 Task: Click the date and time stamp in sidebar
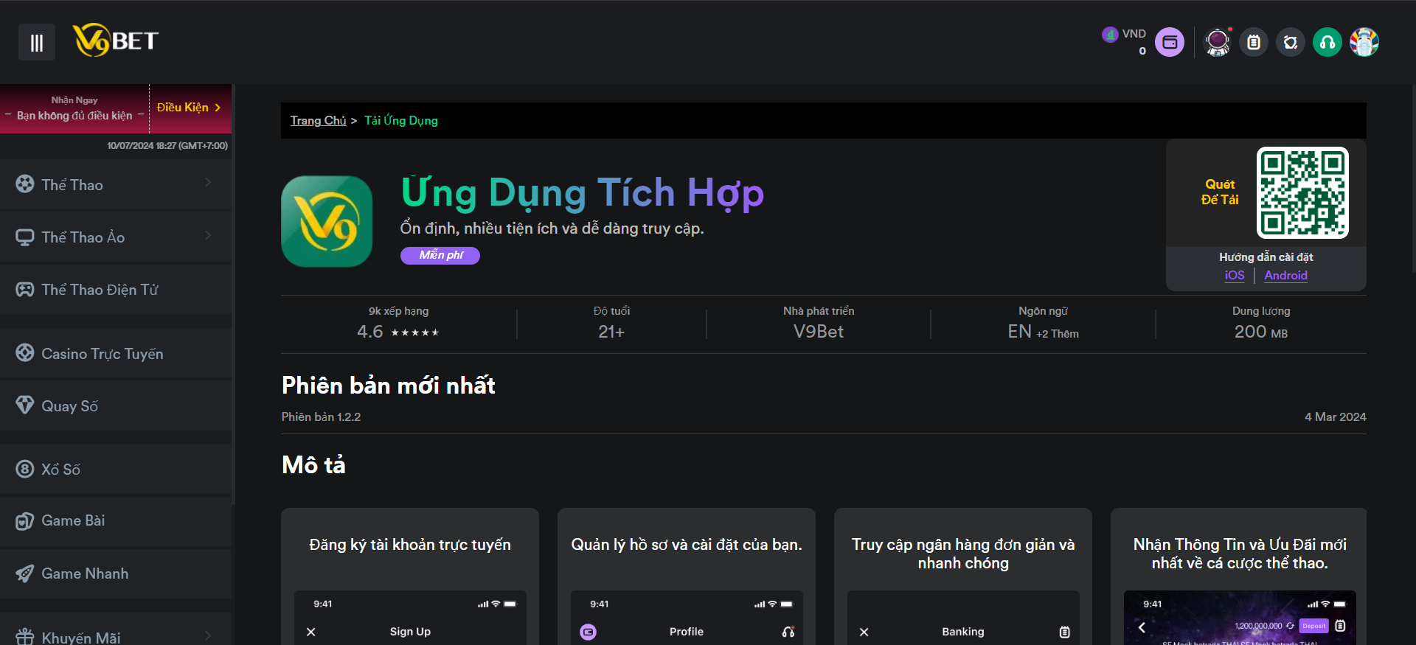click(x=167, y=146)
